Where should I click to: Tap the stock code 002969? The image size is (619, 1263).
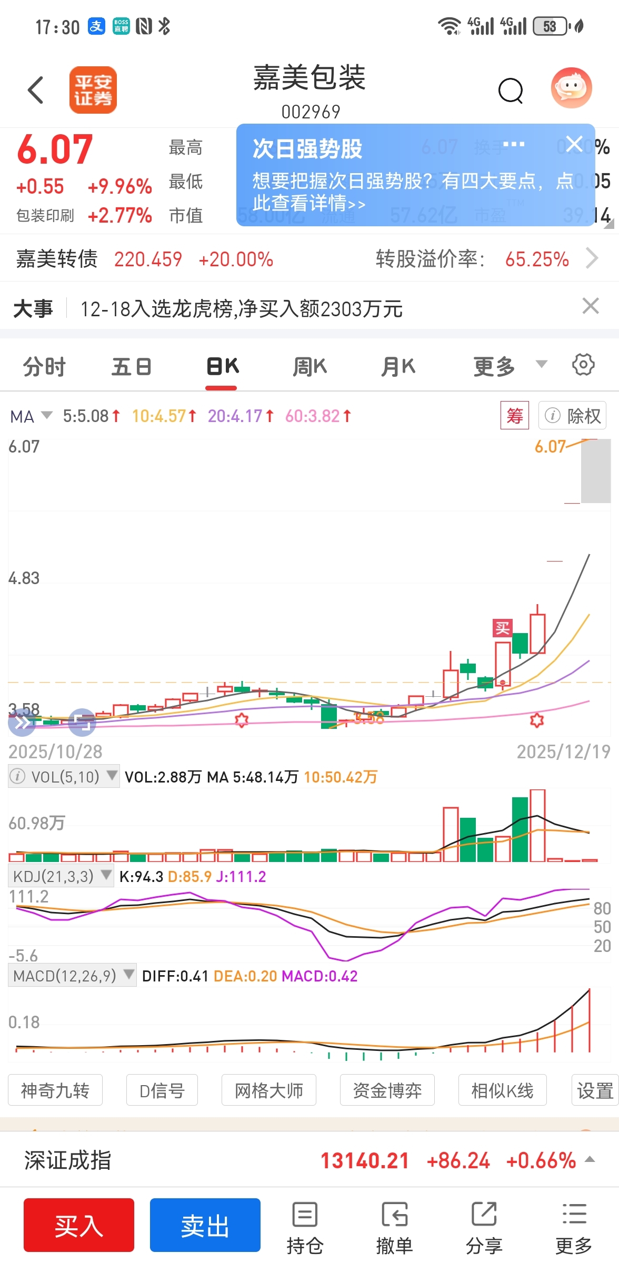tap(311, 112)
